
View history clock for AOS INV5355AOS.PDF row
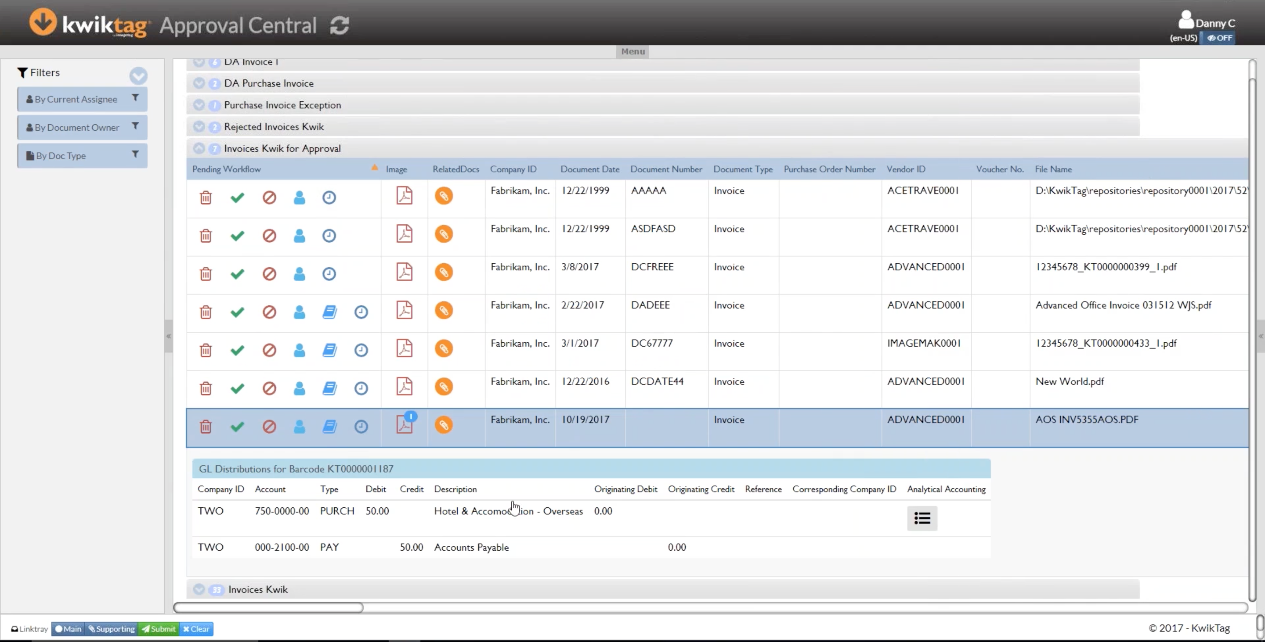pos(361,427)
